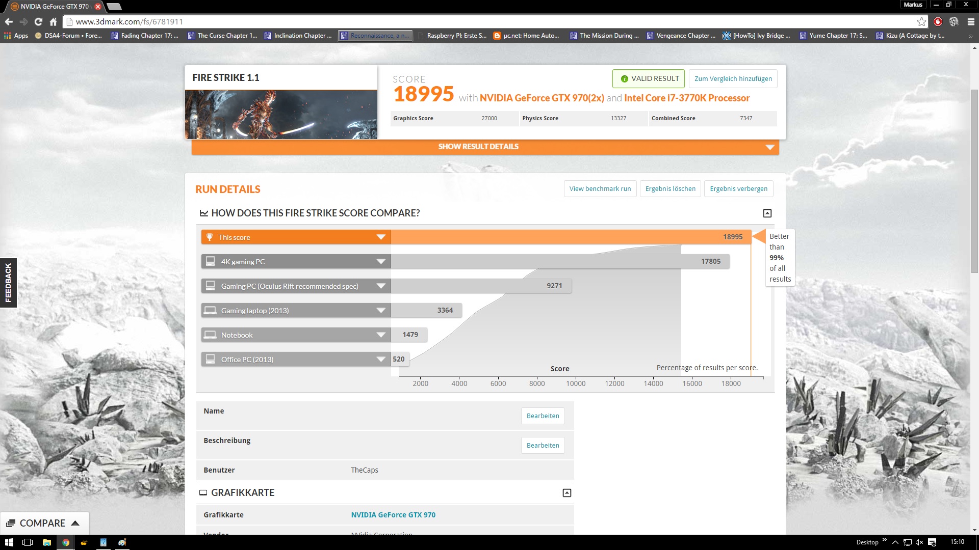979x550 pixels.
Task: Click the page vertical scrollbar thumb
Action: point(974,181)
